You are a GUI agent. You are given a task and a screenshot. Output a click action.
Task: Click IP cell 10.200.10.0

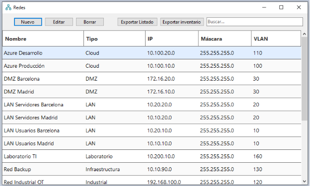pyautogui.click(x=161, y=156)
